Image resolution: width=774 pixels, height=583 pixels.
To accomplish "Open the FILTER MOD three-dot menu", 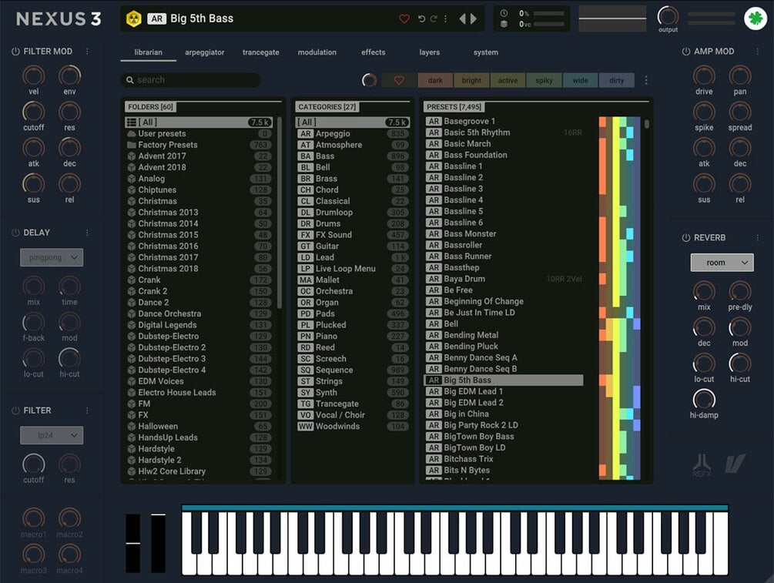I will pyautogui.click(x=87, y=52).
